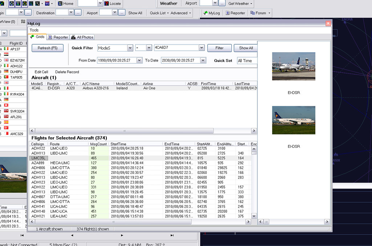Screen dimensions: 372x246
Task: Open the Destination combo box arrow
Action: (71, 12)
